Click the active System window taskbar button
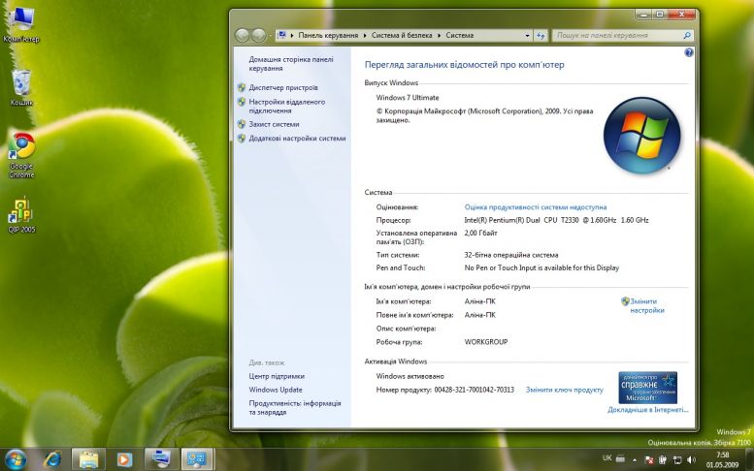Image resolution: width=754 pixels, height=471 pixels. [x=197, y=459]
